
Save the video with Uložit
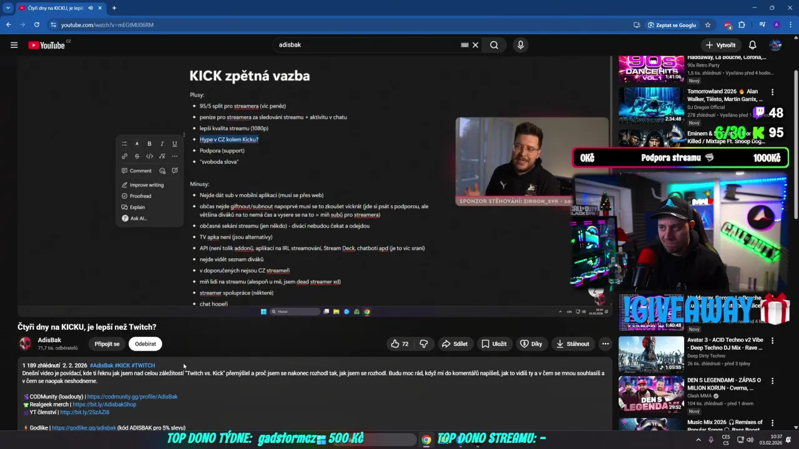[494, 344]
